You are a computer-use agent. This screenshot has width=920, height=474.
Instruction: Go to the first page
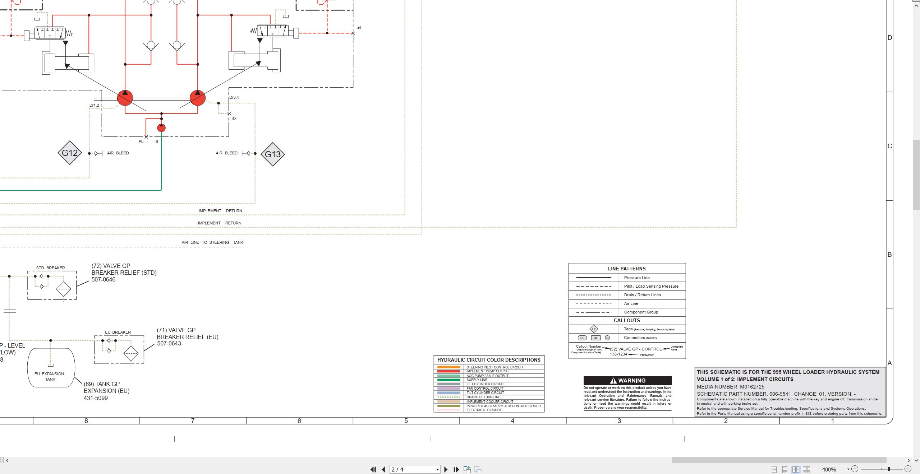[x=373, y=469]
